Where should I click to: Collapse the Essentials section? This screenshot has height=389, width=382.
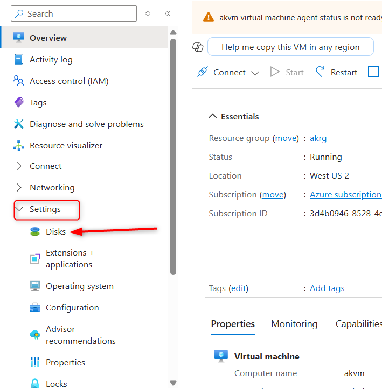(213, 117)
